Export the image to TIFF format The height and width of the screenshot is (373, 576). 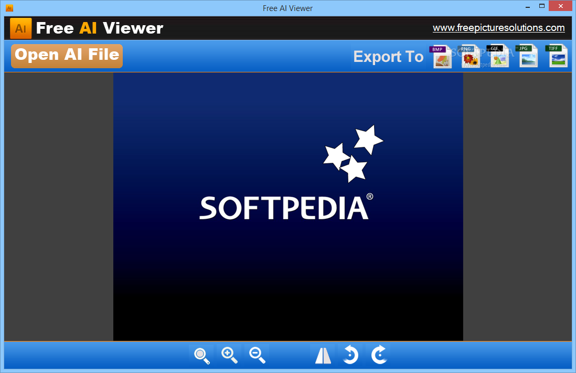557,56
